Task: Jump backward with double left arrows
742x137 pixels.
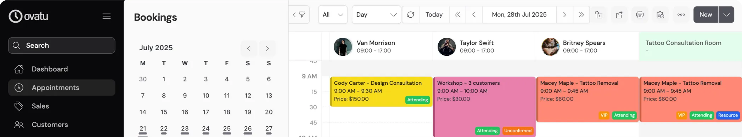Action: (x=457, y=15)
